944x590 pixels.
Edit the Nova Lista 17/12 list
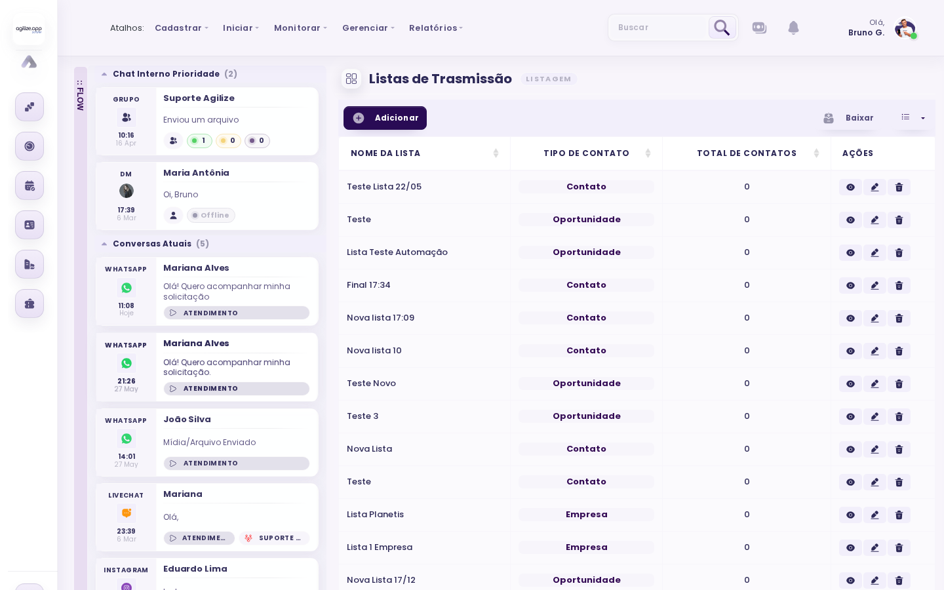tap(875, 581)
